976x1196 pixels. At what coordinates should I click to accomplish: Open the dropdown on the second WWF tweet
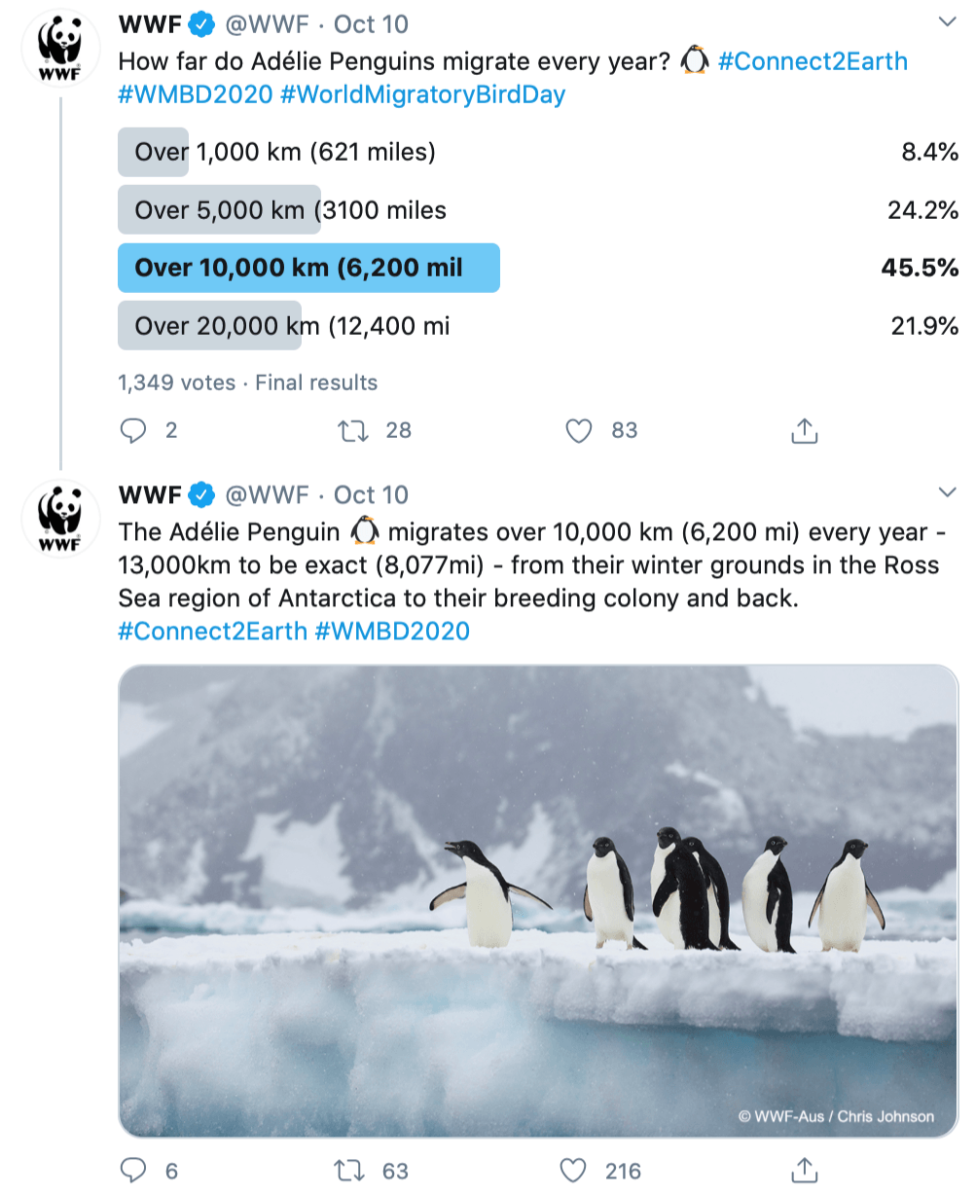click(x=947, y=493)
